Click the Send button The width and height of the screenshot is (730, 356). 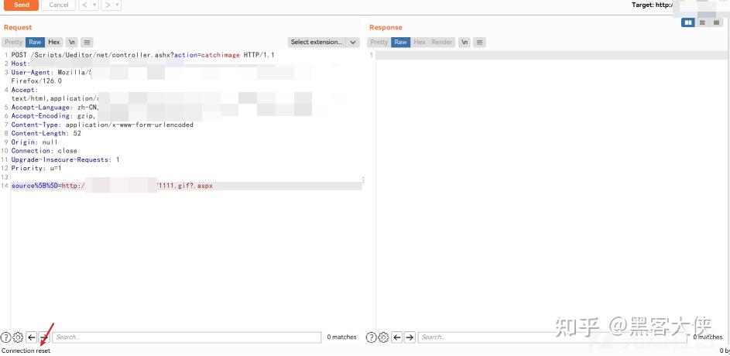(x=22, y=5)
